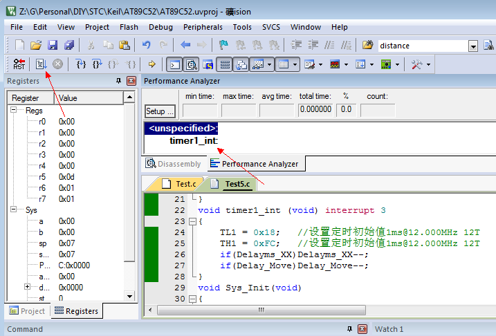Open Find in Files binoculars folder icon
The image size is (496, 336).
[x=367, y=45]
